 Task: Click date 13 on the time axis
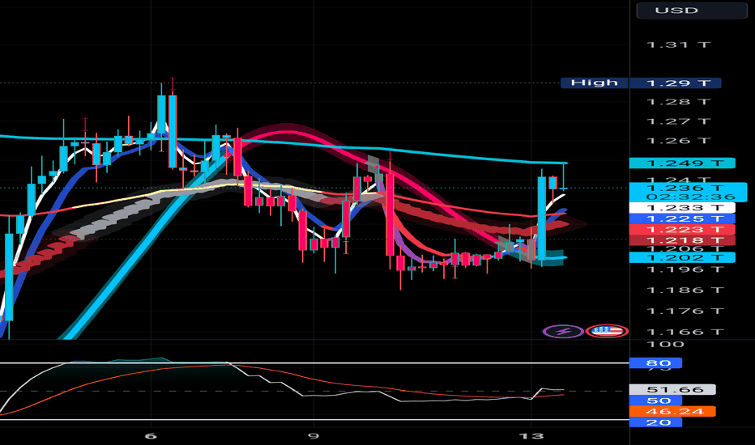click(x=531, y=436)
